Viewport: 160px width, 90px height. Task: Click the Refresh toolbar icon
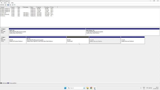[13, 5]
